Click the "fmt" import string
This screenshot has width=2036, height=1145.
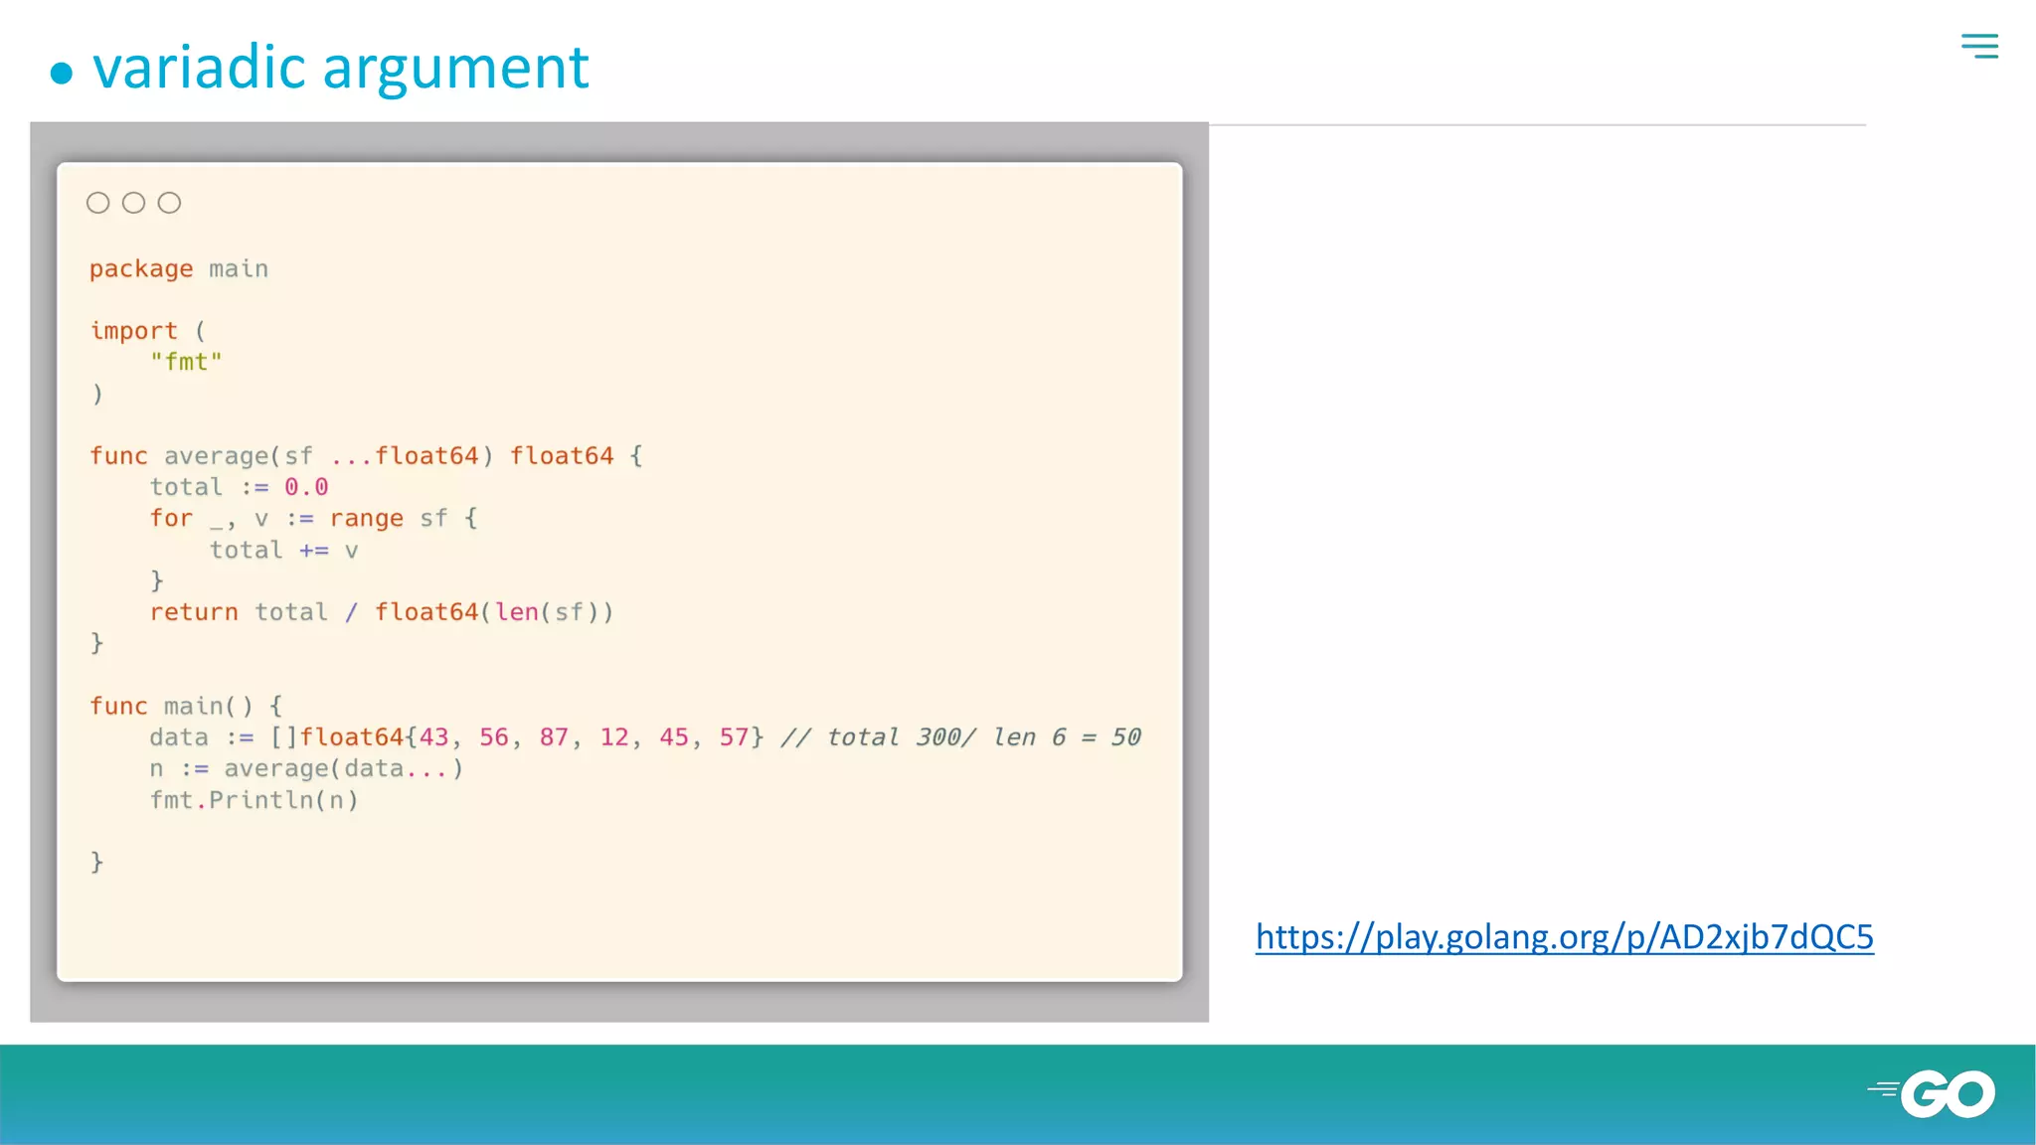[186, 362]
